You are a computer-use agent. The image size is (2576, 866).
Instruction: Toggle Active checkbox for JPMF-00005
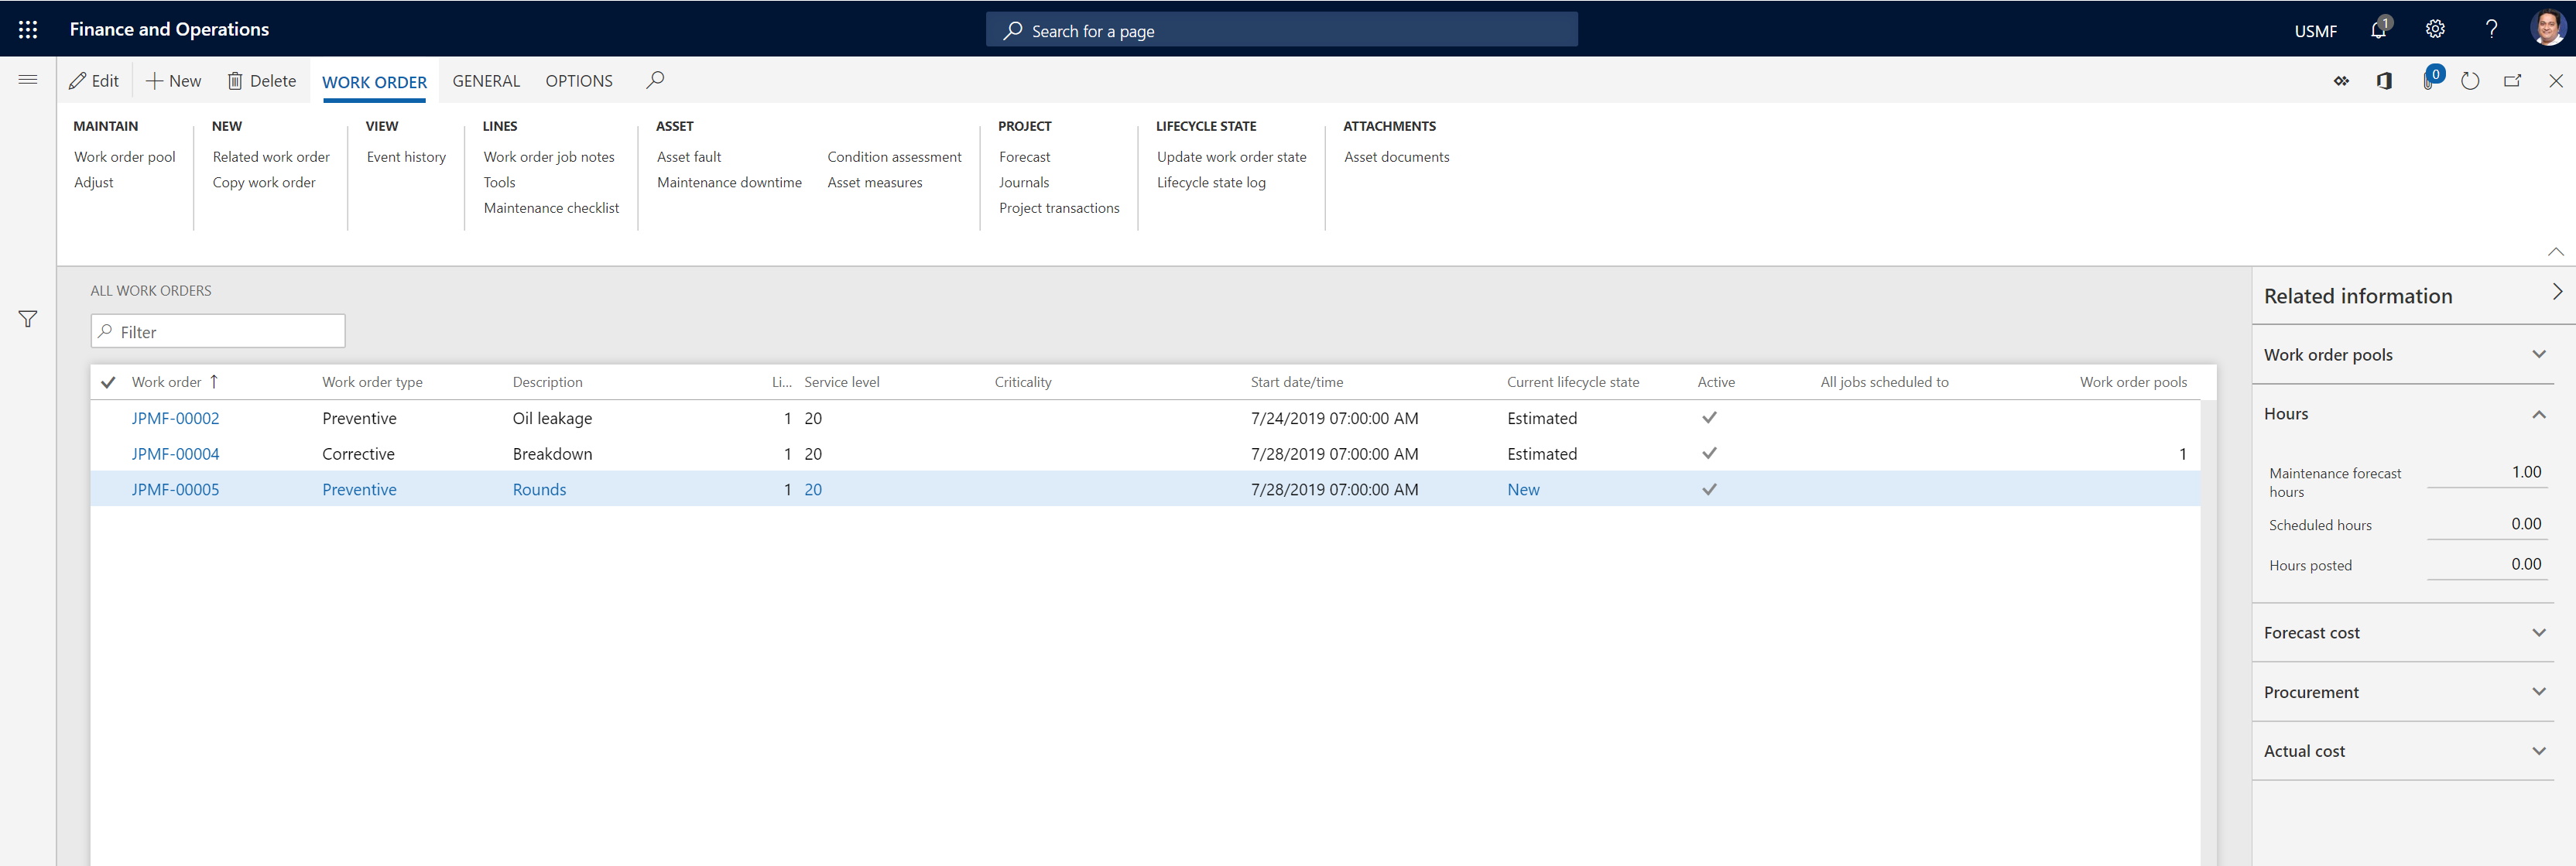click(x=1708, y=490)
